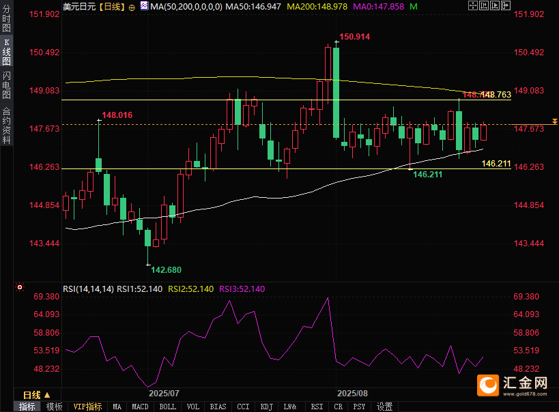The width and height of the screenshot is (559, 412).
Task: Click the MA indicator chart icon
Action: click(143, 5)
